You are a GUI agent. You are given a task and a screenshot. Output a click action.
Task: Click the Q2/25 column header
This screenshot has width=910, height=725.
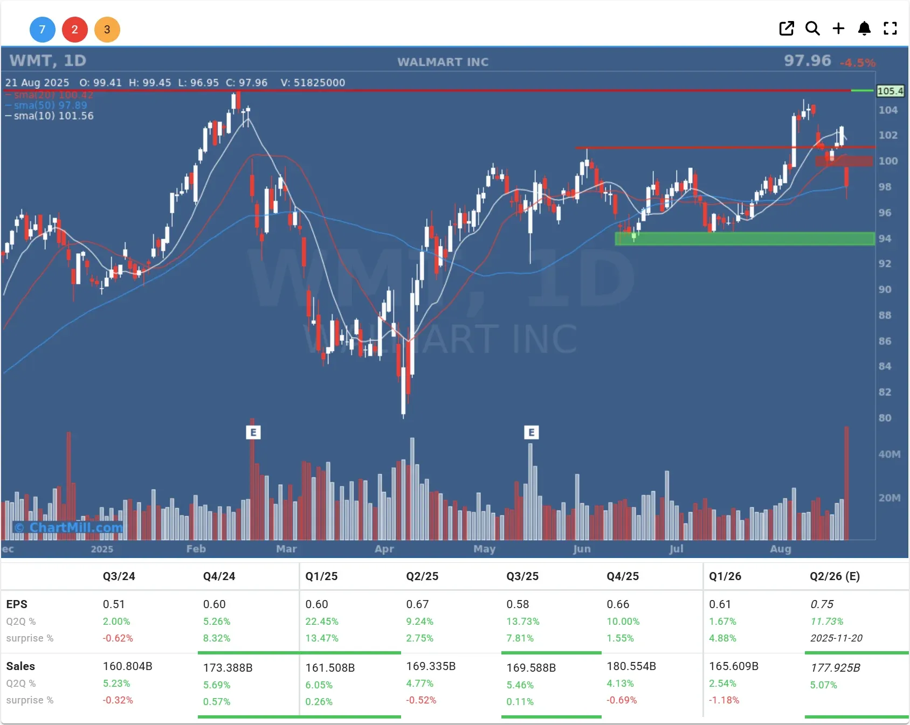(422, 576)
